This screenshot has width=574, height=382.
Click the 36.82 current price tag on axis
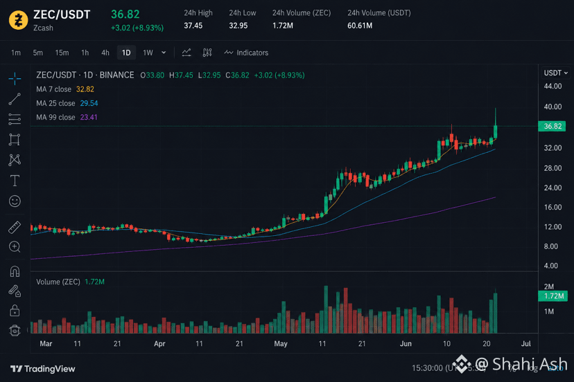(553, 126)
